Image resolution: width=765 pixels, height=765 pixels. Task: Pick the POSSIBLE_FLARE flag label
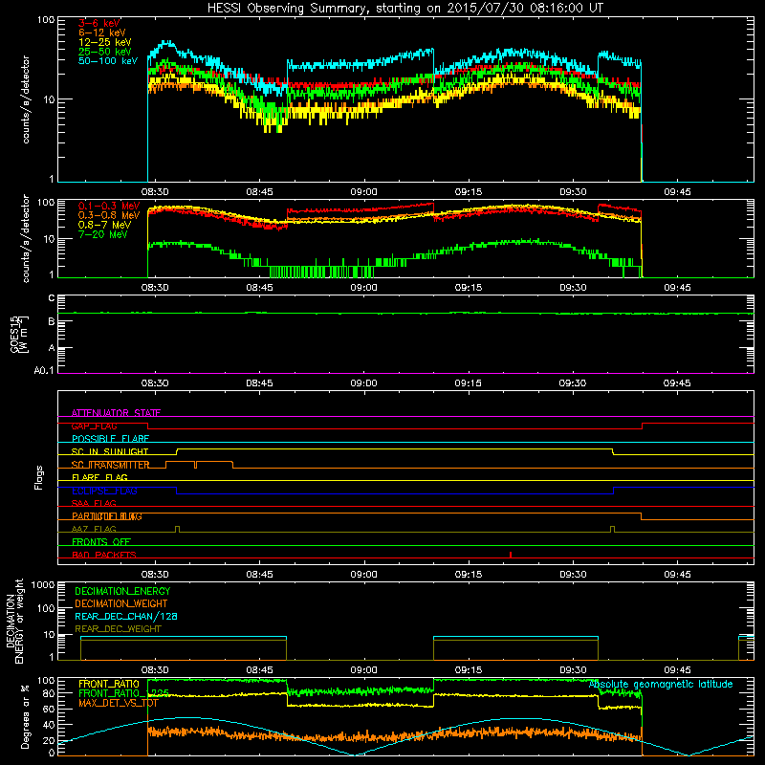(x=110, y=439)
